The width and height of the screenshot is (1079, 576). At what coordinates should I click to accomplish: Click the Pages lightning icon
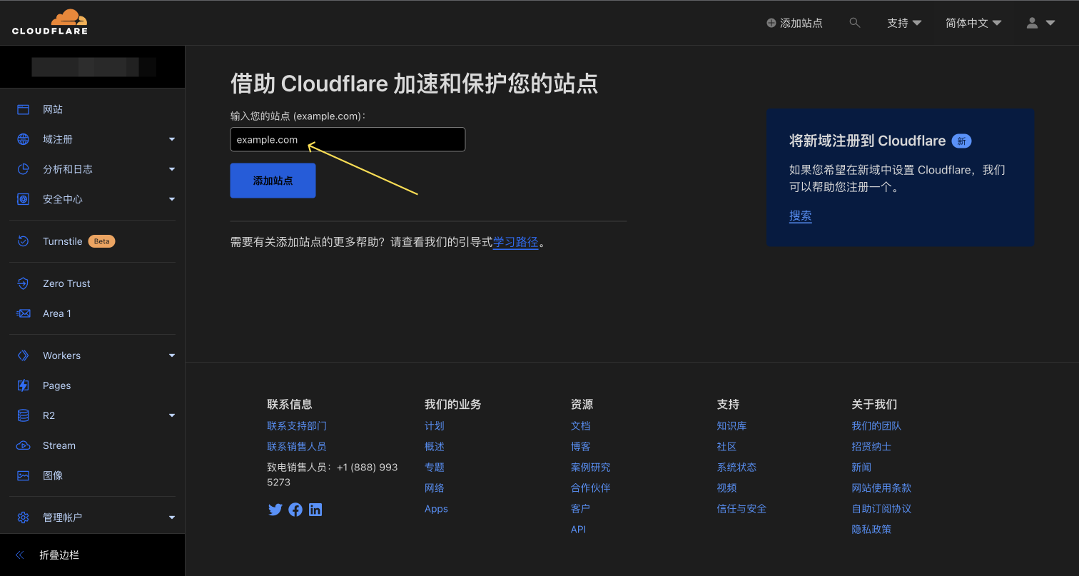point(23,385)
